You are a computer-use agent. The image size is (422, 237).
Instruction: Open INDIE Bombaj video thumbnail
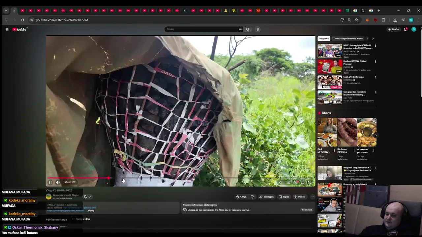pos(330,51)
